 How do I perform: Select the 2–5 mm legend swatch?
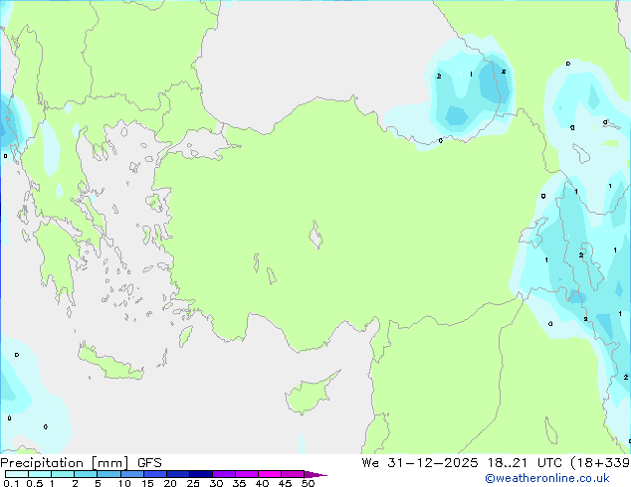pyautogui.click(x=86, y=474)
